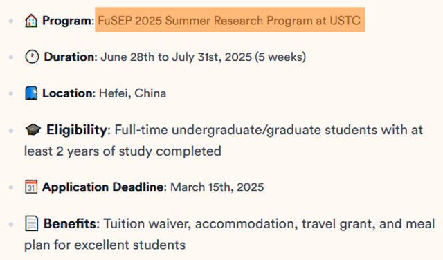The image size is (443, 260).
Task: Click the clock emoji beside Duration
Action: click(x=32, y=57)
